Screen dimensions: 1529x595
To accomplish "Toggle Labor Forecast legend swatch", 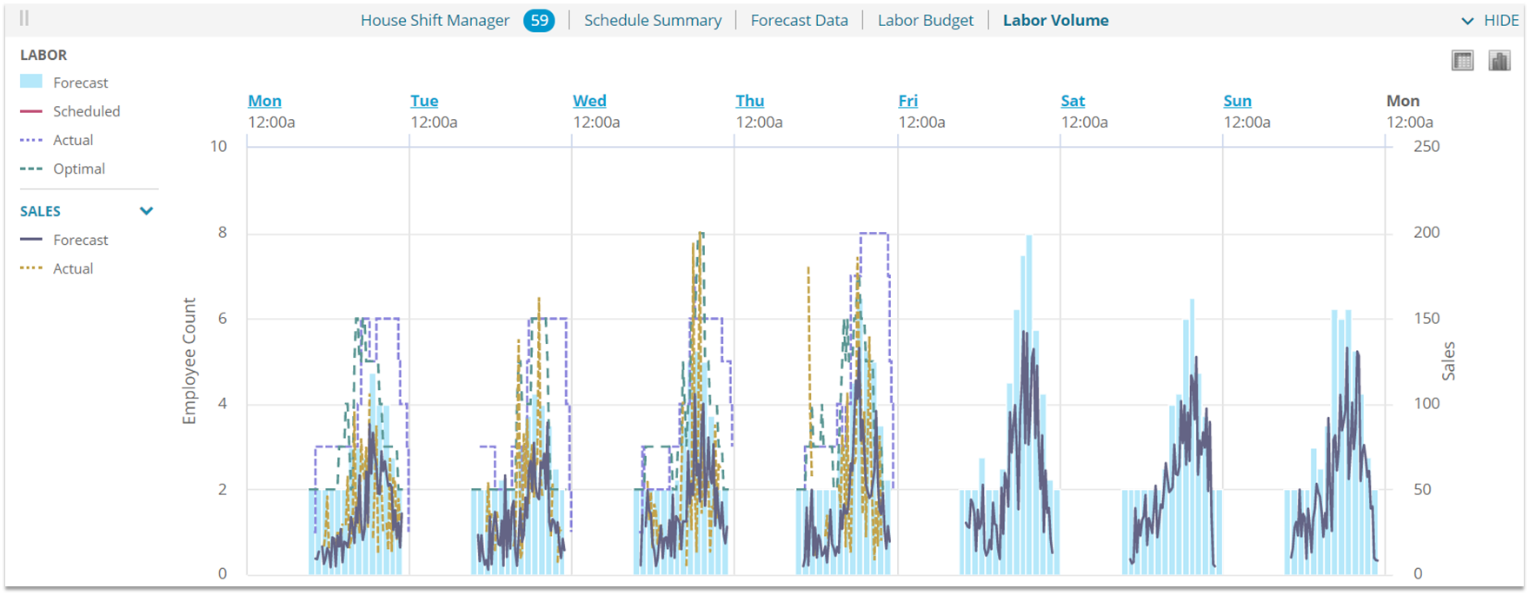I will coord(31,82).
